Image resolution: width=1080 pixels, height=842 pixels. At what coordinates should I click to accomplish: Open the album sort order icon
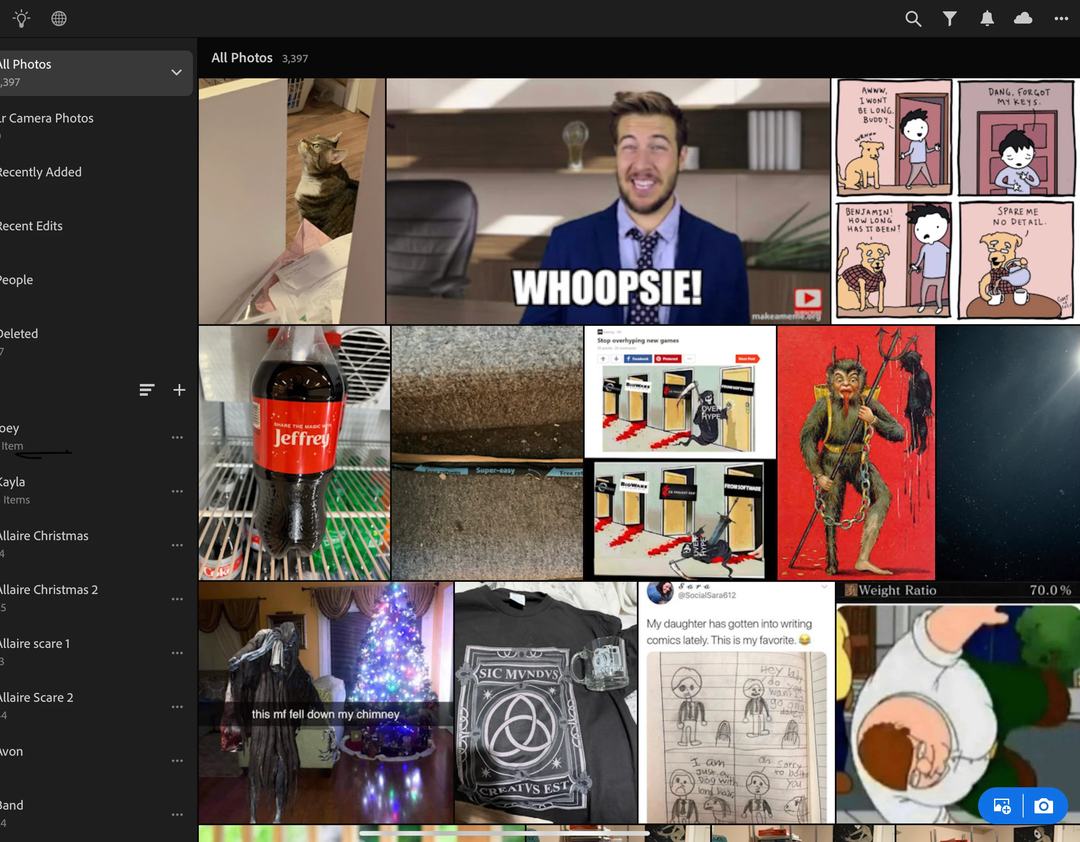tap(147, 390)
